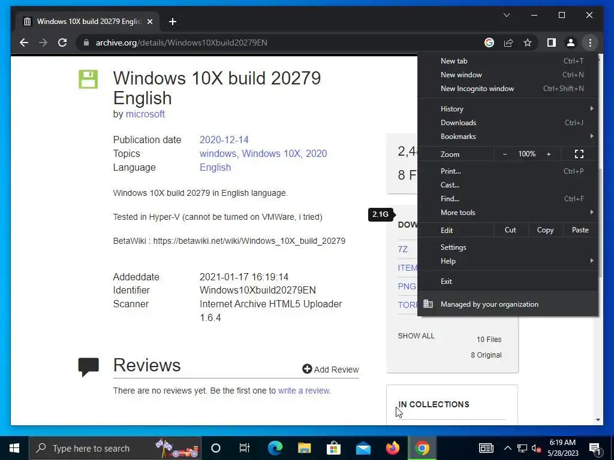Click the taskbar search box
614x460 pixels.
pyautogui.click(x=115, y=448)
